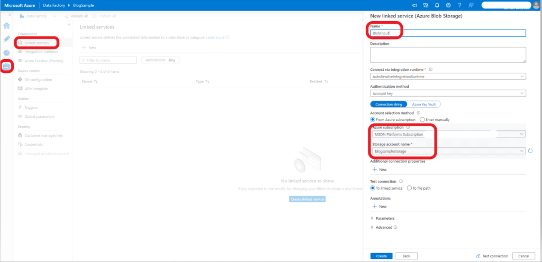Viewport: 542px width, 262px height.
Task: Open Integration runtimes in the Connections menu
Action: pyautogui.click(x=41, y=52)
